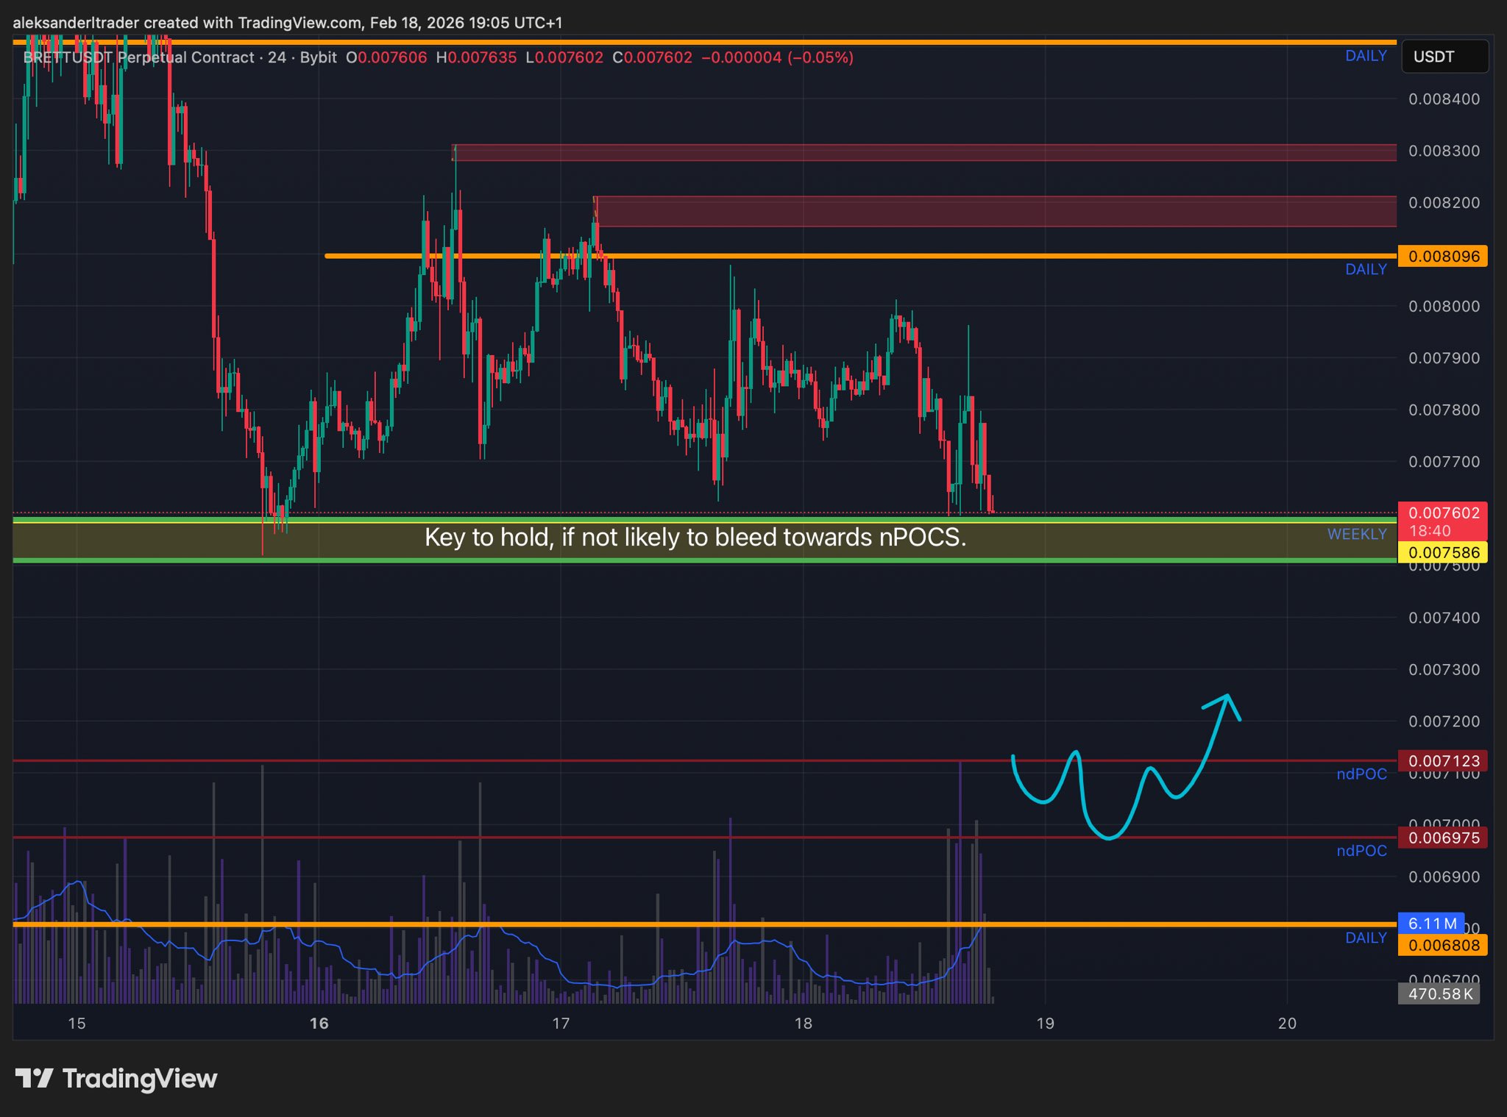Select the upper red supply zone rectangle
The height and width of the screenshot is (1117, 1507).
tap(920, 153)
